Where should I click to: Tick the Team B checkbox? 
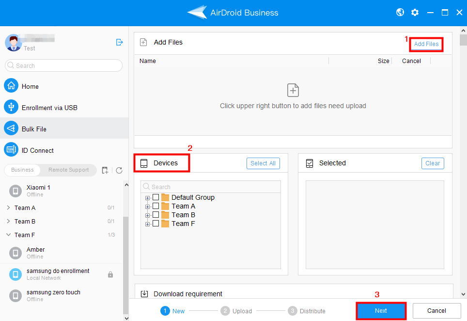point(156,215)
